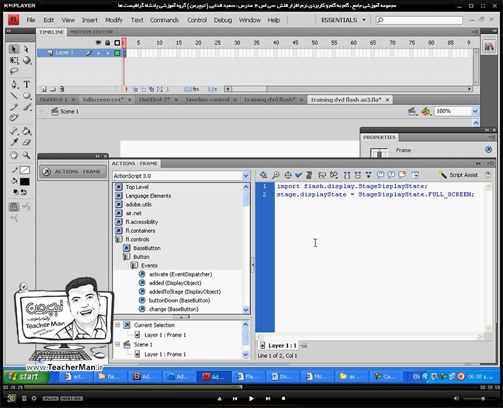
Task: Select the Oval shape tool
Action: point(26,95)
